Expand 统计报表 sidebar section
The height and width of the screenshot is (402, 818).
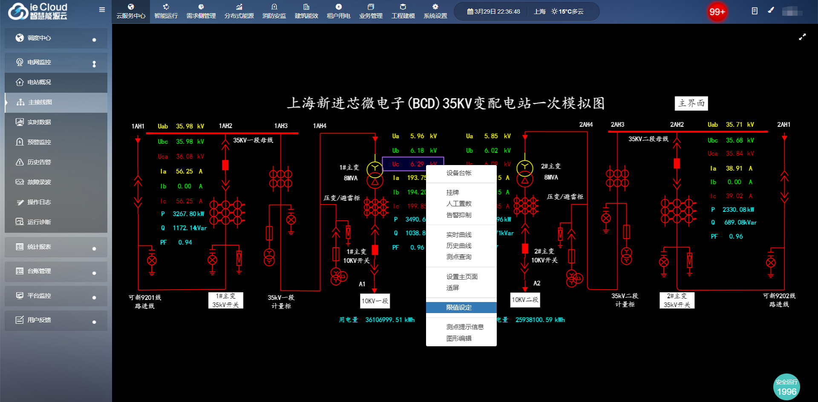(x=56, y=247)
